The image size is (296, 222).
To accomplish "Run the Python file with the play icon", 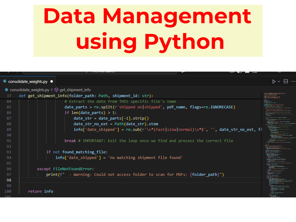I will (274, 81).
